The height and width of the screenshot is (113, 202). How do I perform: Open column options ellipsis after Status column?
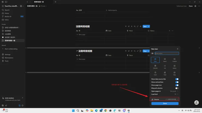pyautogui.click(x=173, y=31)
